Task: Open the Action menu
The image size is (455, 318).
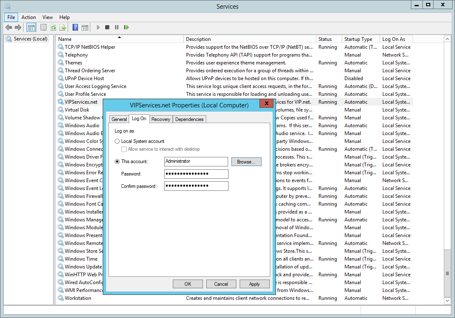Action: [28, 17]
